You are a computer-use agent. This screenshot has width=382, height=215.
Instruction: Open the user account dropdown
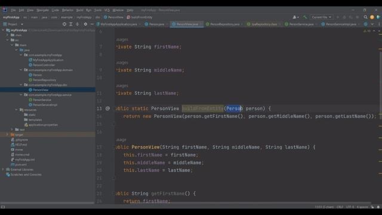(x=295, y=17)
